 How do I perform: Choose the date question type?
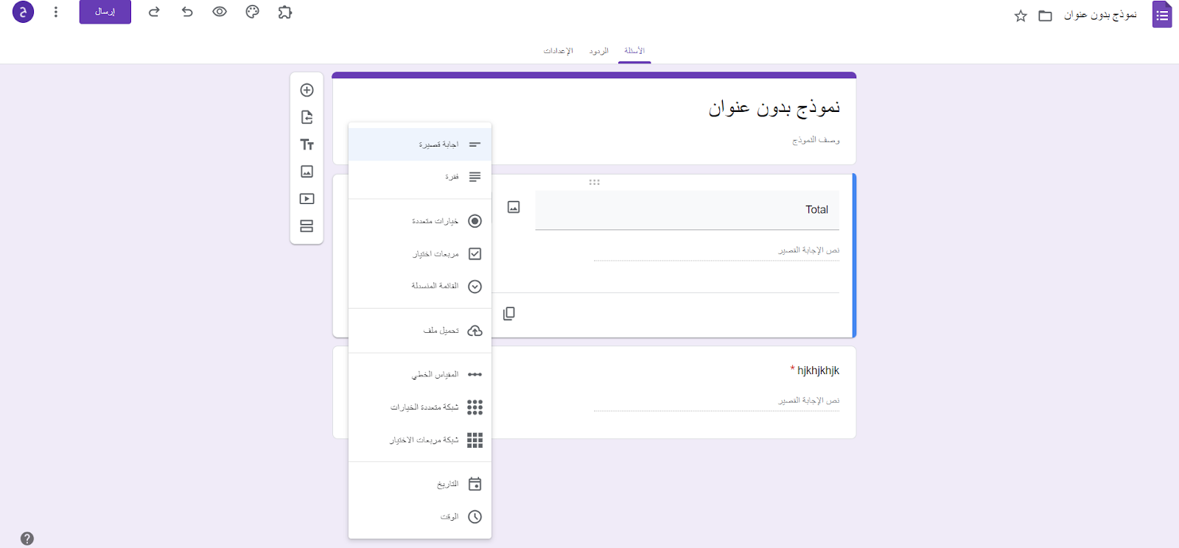pyautogui.click(x=448, y=484)
